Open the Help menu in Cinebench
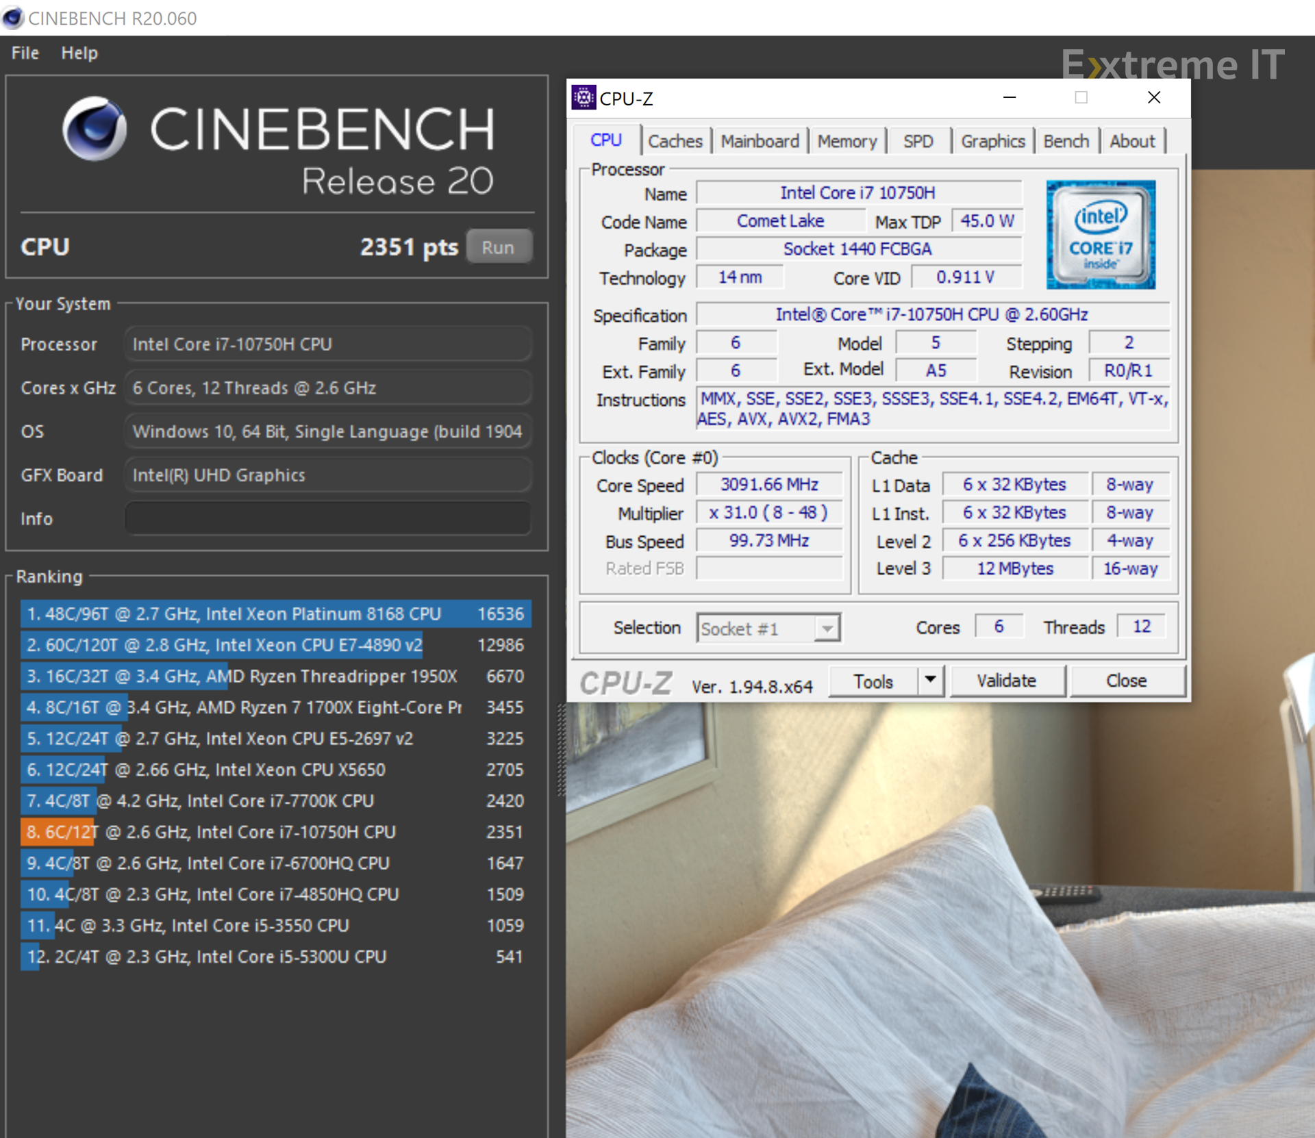 [x=79, y=53]
